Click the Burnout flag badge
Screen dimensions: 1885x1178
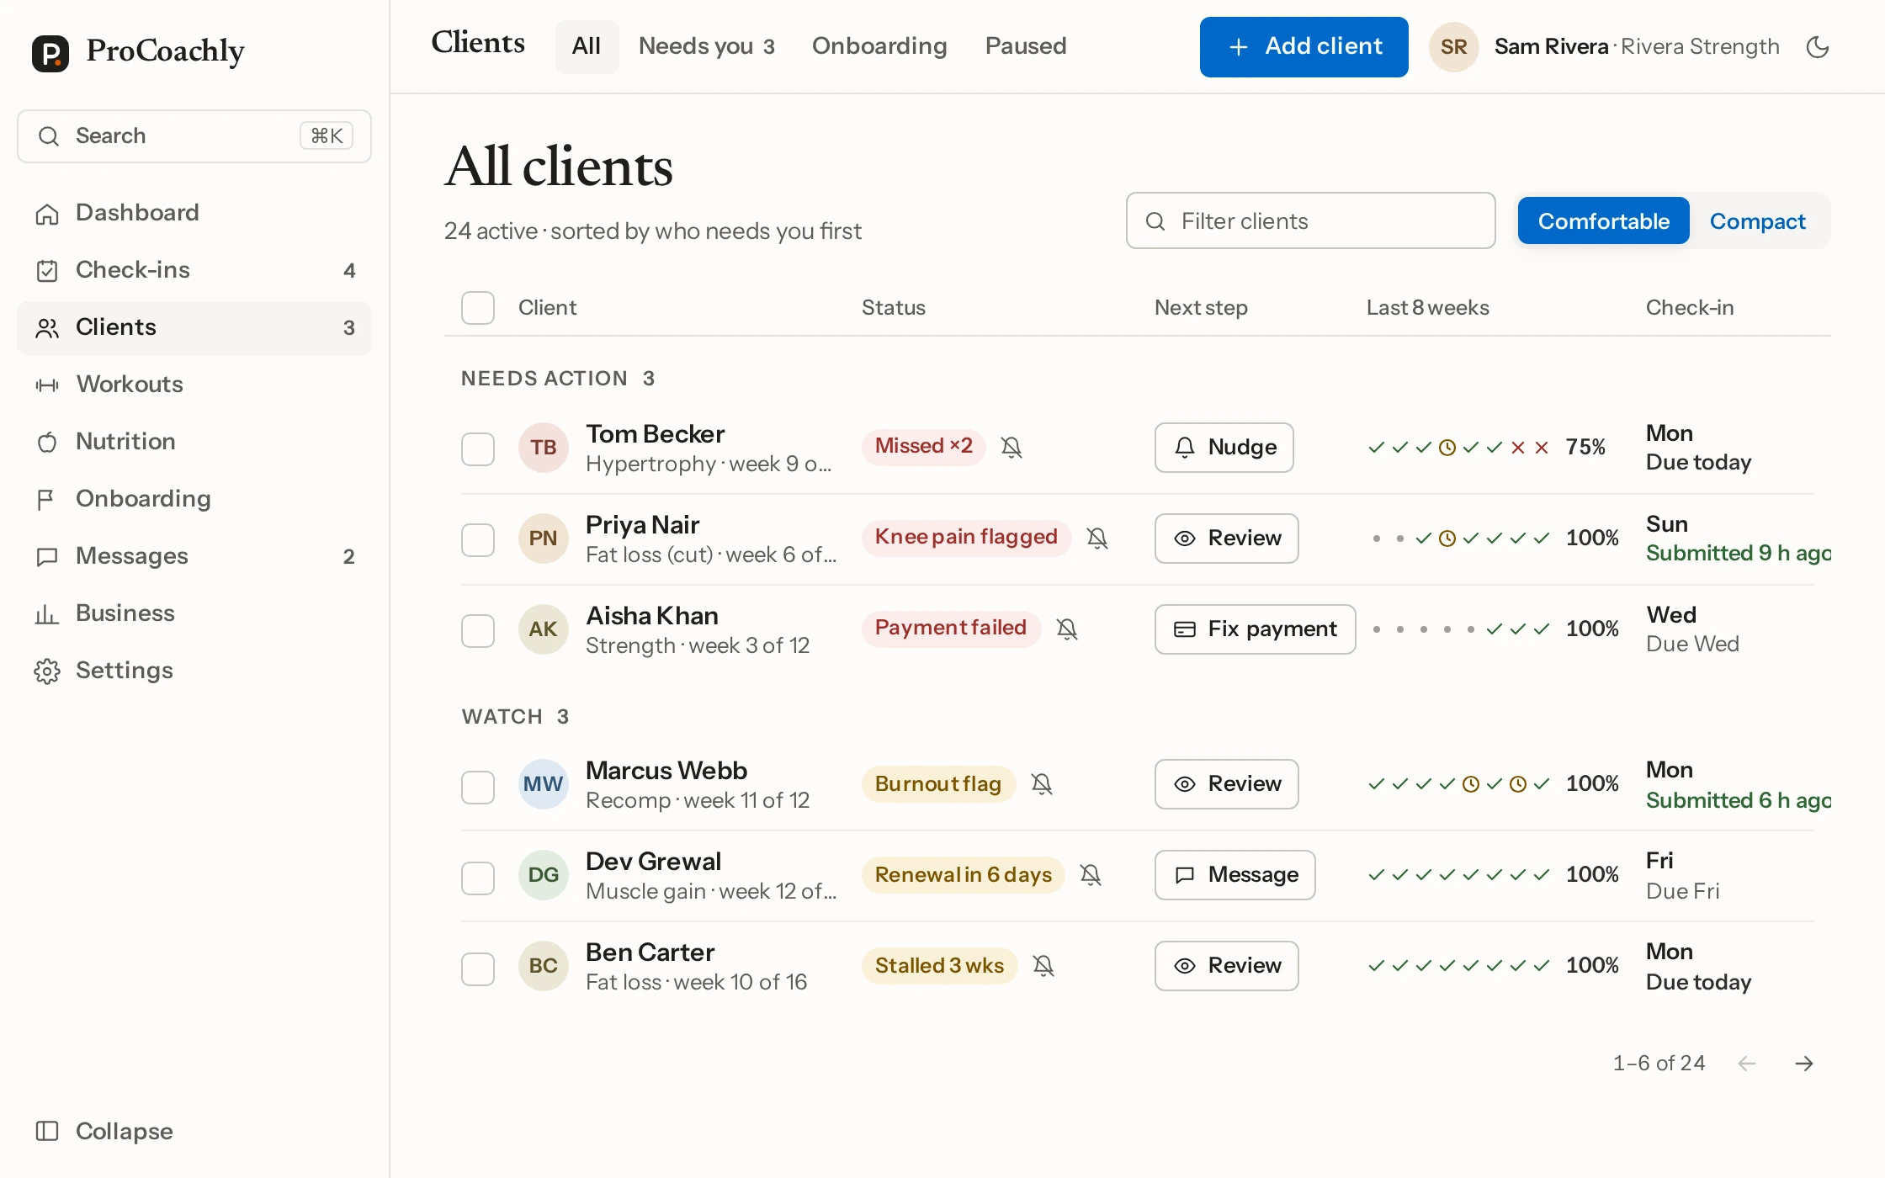[938, 784]
